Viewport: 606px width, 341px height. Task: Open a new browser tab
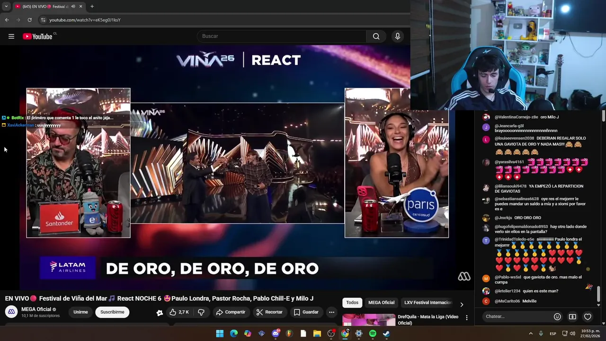(x=92, y=7)
